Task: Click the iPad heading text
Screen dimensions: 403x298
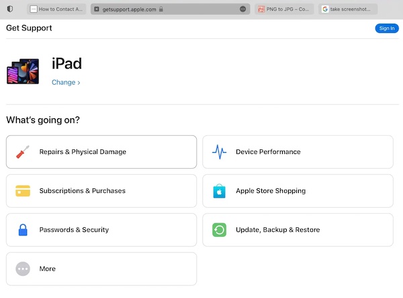Action: point(66,63)
